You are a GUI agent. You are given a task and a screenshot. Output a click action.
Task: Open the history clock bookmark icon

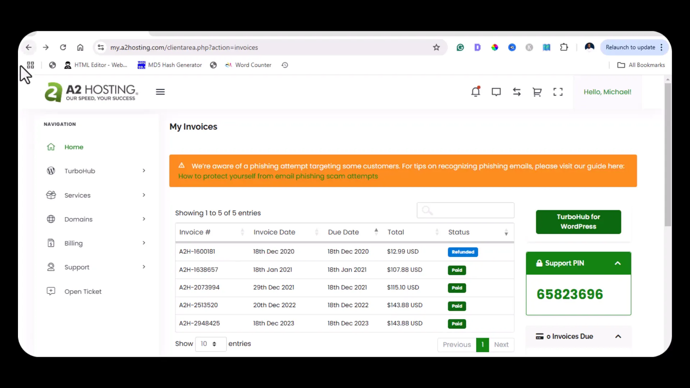285,65
